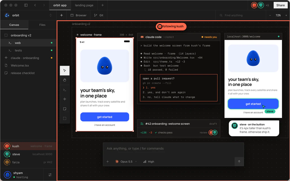Open Welcome.tsx in the sidebar
Viewport: 290px width, 181px height.
coord(28,66)
